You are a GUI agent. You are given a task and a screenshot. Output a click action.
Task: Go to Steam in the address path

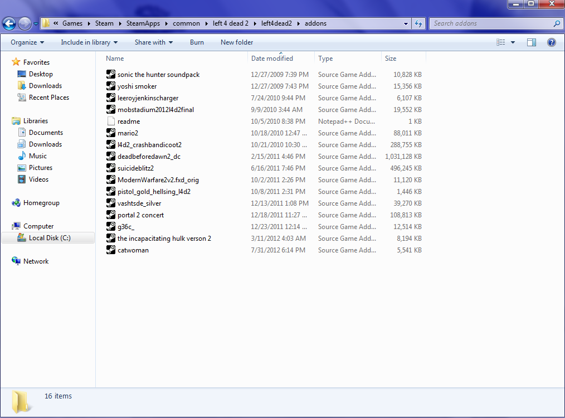tap(104, 23)
